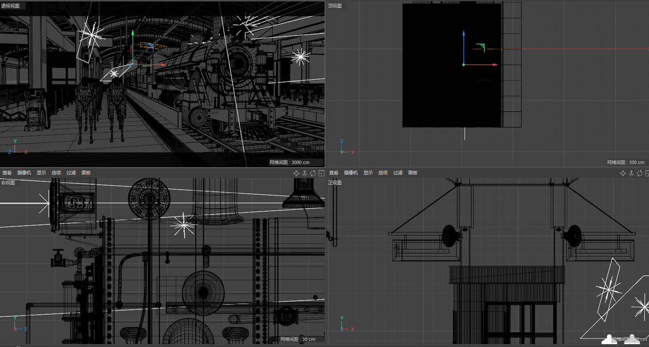The image size is (649, 347).
Task: Select the framed area light star in perspective view
Action: [92, 36]
